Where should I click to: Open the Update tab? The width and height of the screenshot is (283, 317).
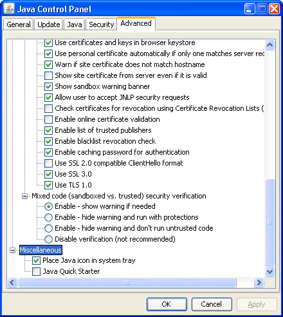click(x=49, y=24)
